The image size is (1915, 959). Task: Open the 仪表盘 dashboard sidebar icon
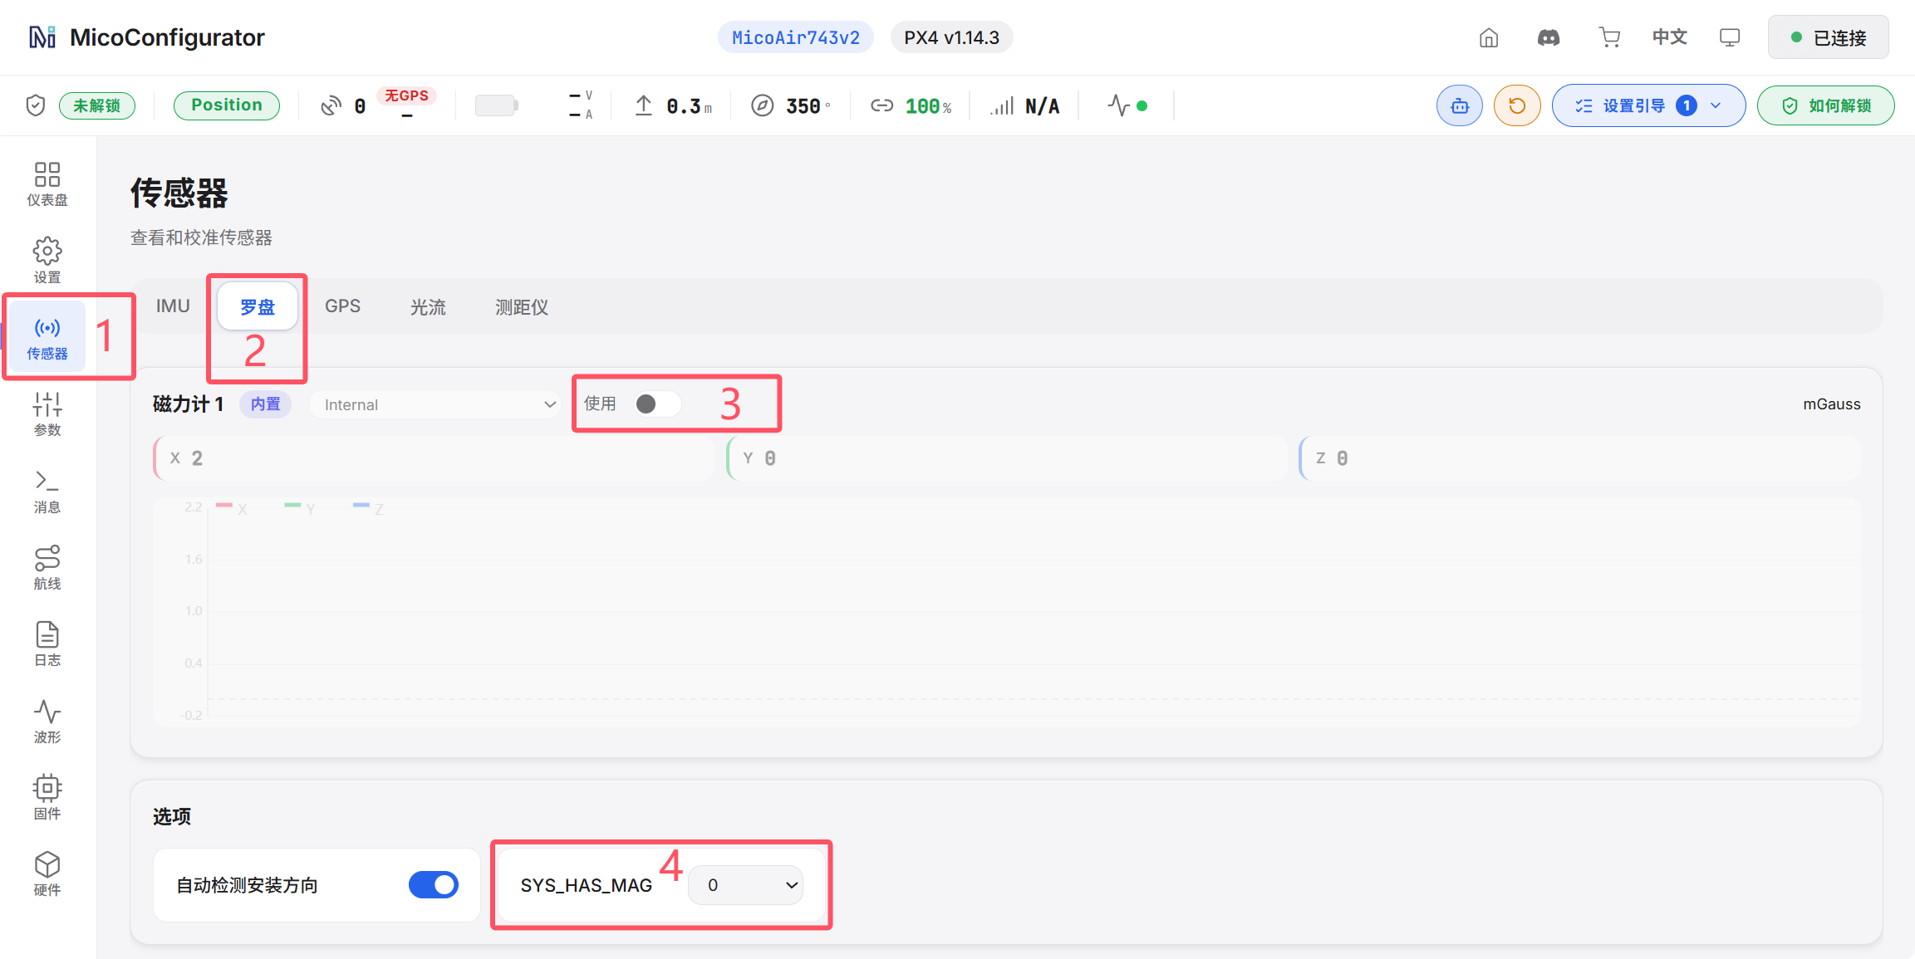point(47,184)
